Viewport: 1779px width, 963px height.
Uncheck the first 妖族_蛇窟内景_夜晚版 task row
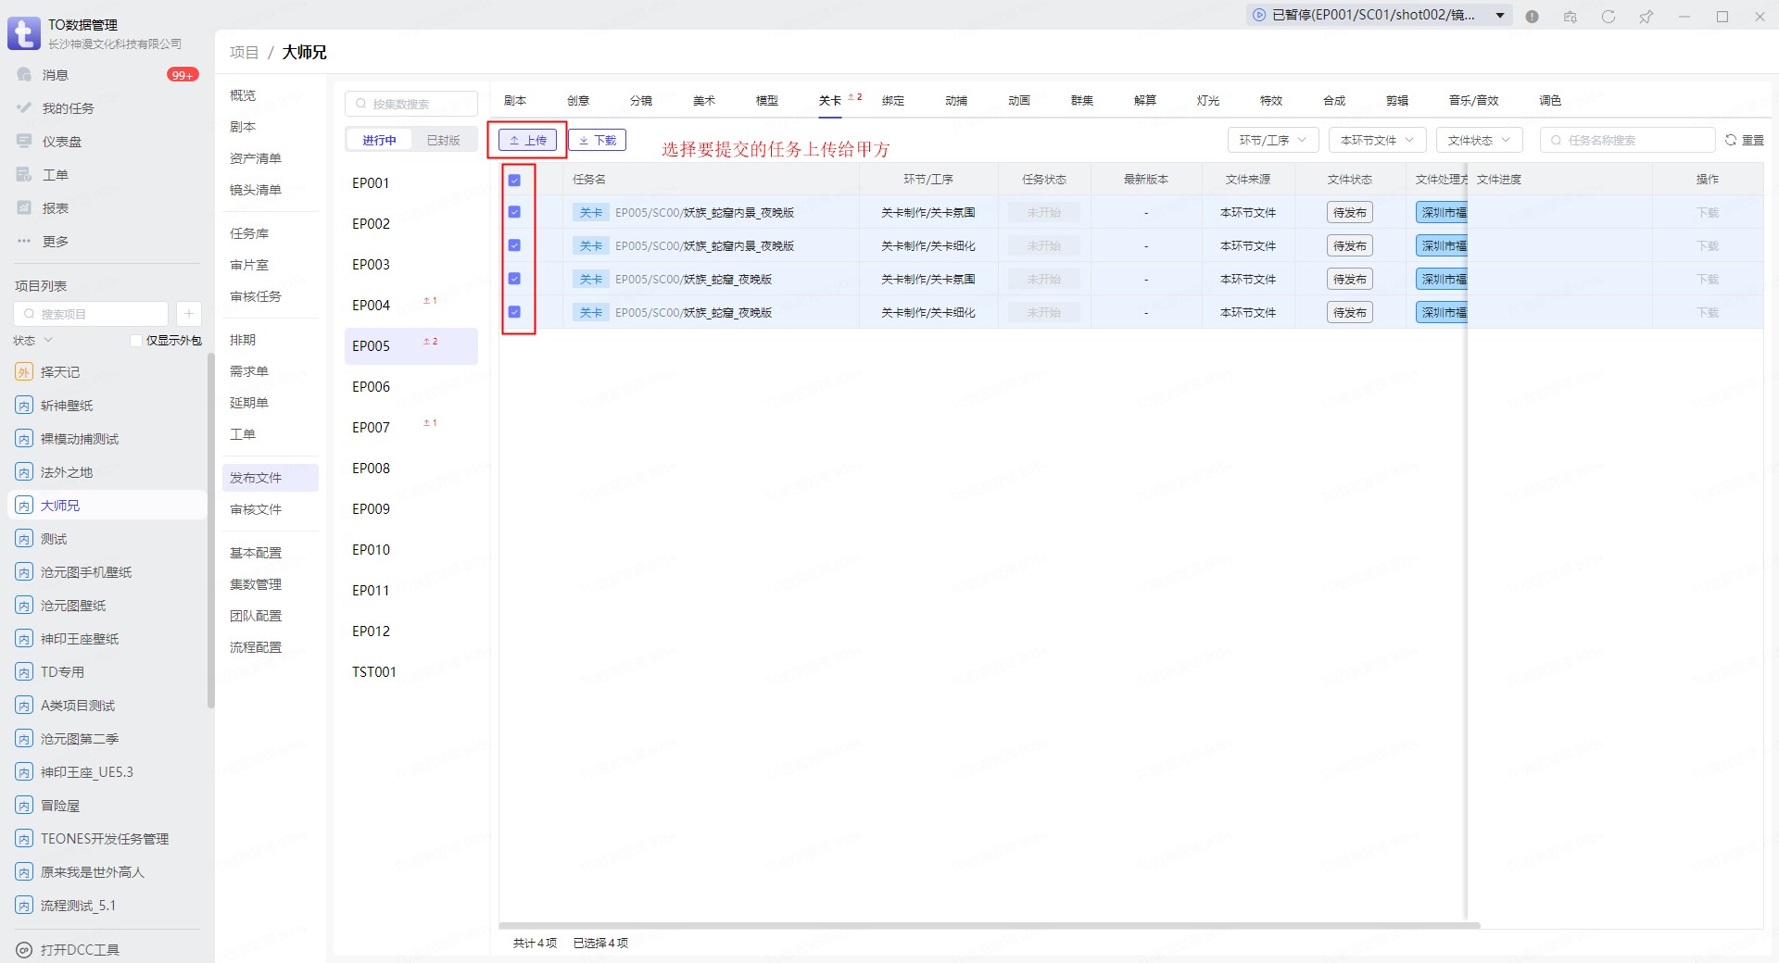[514, 212]
